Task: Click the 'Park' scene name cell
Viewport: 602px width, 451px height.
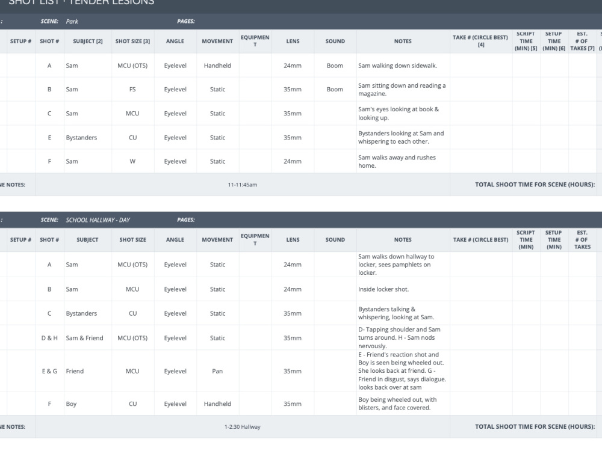Action: pos(72,22)
